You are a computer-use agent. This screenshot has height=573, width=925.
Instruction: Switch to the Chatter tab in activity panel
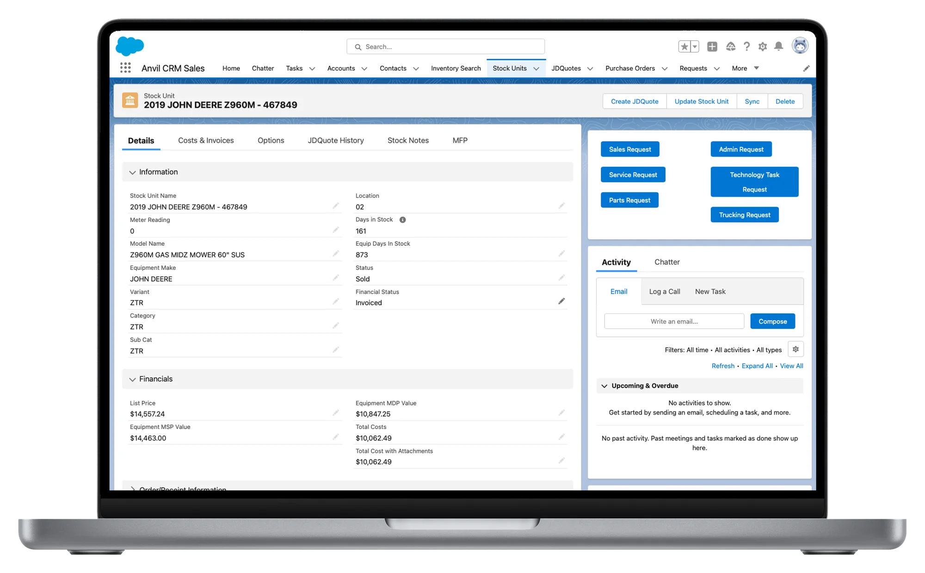[667, 262]
